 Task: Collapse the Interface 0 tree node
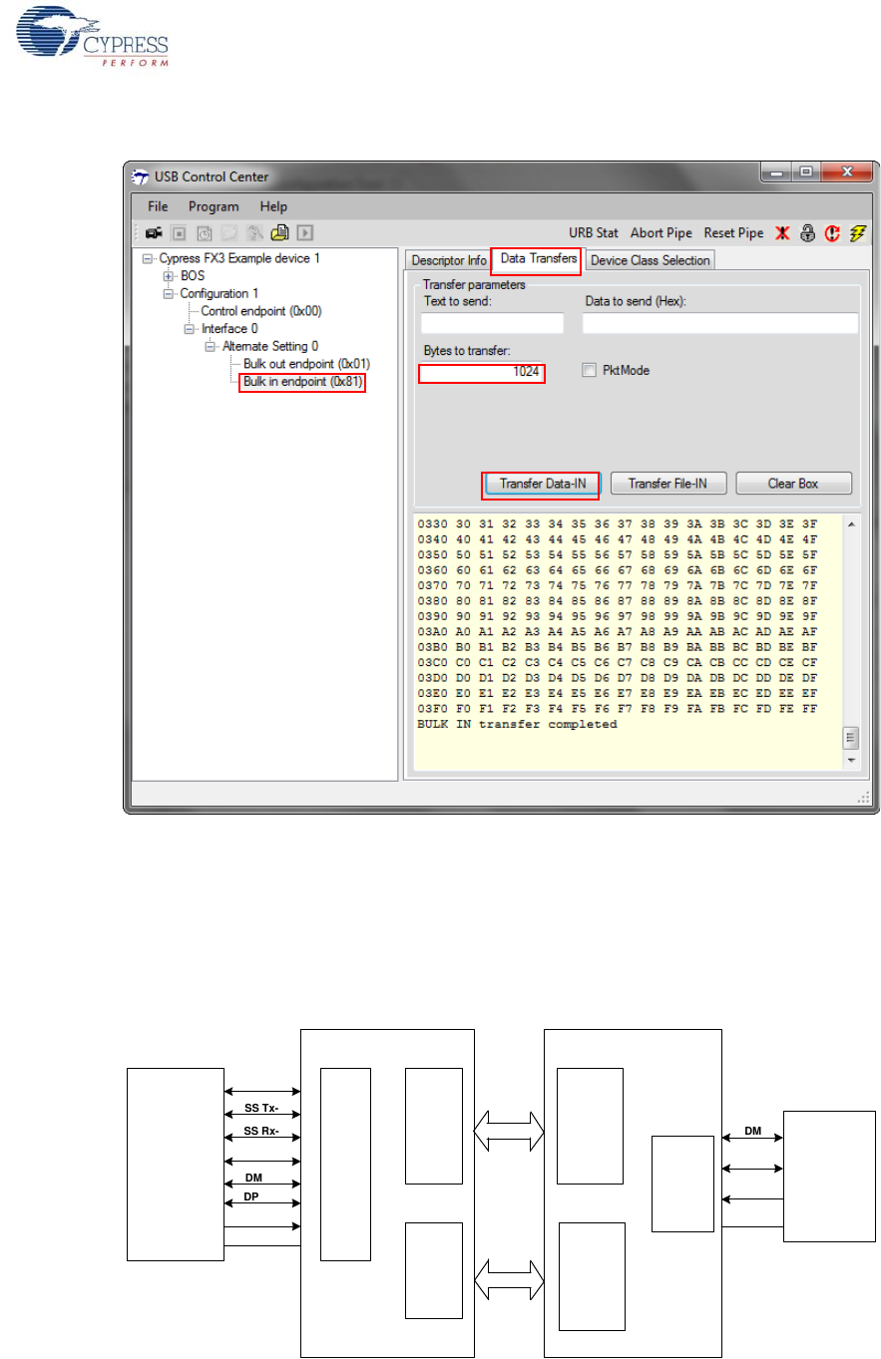[190, 329]
